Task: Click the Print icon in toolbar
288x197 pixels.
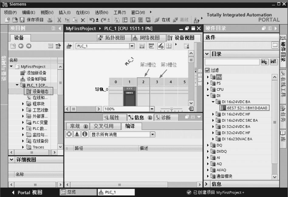Action: point(50,20)
